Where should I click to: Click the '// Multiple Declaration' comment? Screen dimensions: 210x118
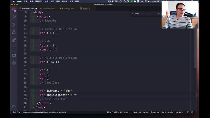58,58
